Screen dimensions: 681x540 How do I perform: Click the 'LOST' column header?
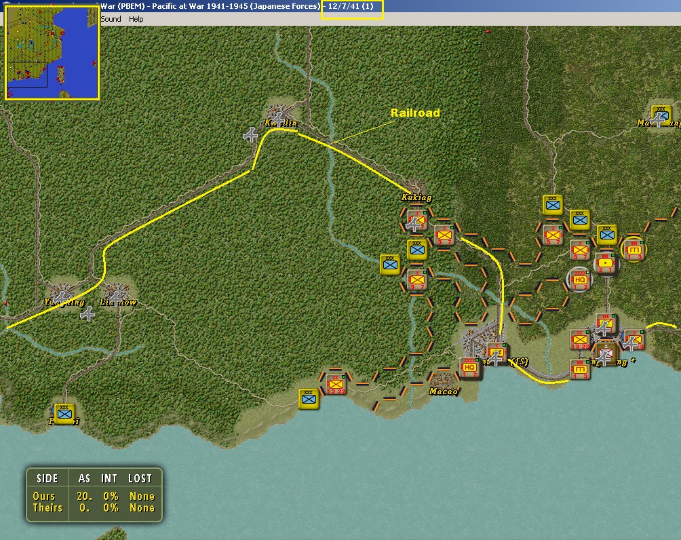point(140,478)
